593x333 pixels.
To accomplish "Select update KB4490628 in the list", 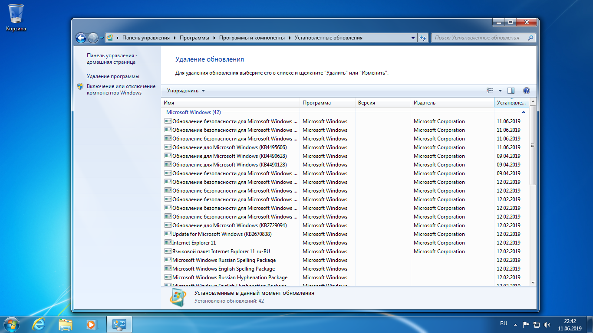I will pos(345,156).
